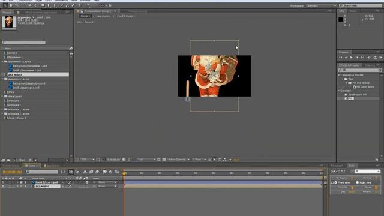Switch to Paragraph tab
Screen dimensions: 384x216
(337, 166)
